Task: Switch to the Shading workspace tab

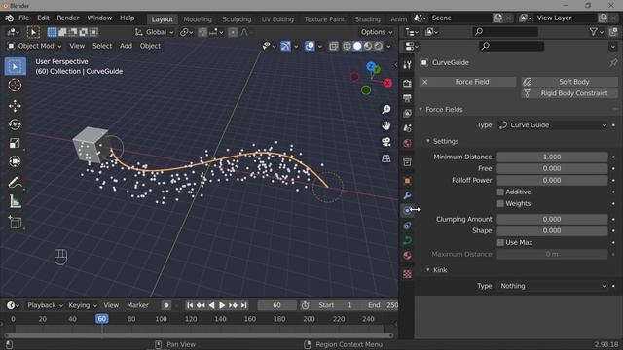Action: pyautogui.click(x=368, y=19)
